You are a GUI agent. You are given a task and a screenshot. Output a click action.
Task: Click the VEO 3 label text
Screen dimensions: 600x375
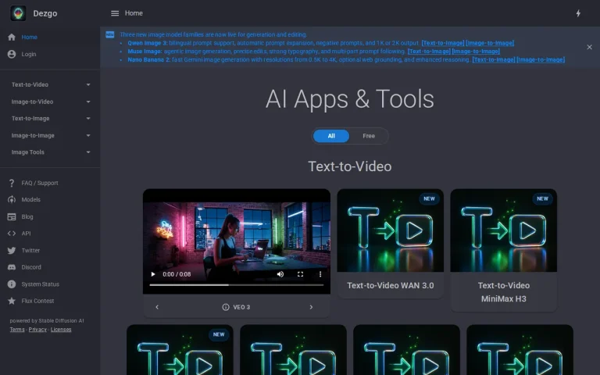tap(241, 307)
